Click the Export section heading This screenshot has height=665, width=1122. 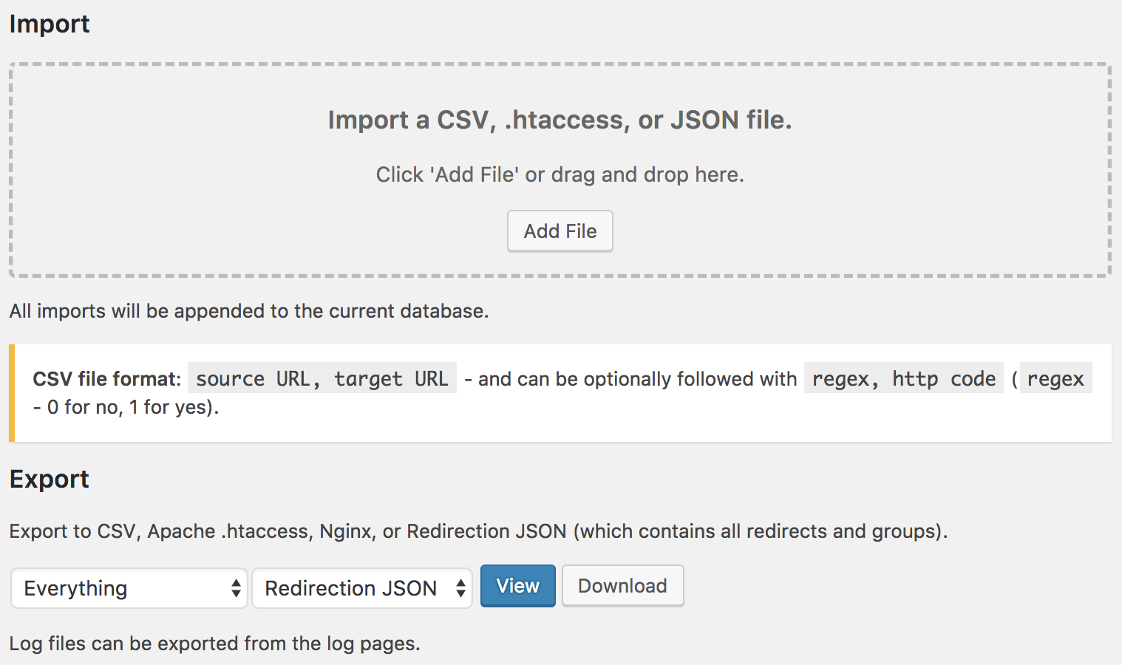(50, 479)
